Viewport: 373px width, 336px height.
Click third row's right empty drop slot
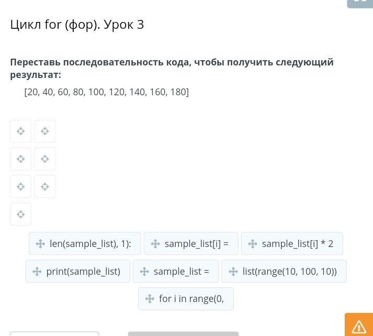45,186
